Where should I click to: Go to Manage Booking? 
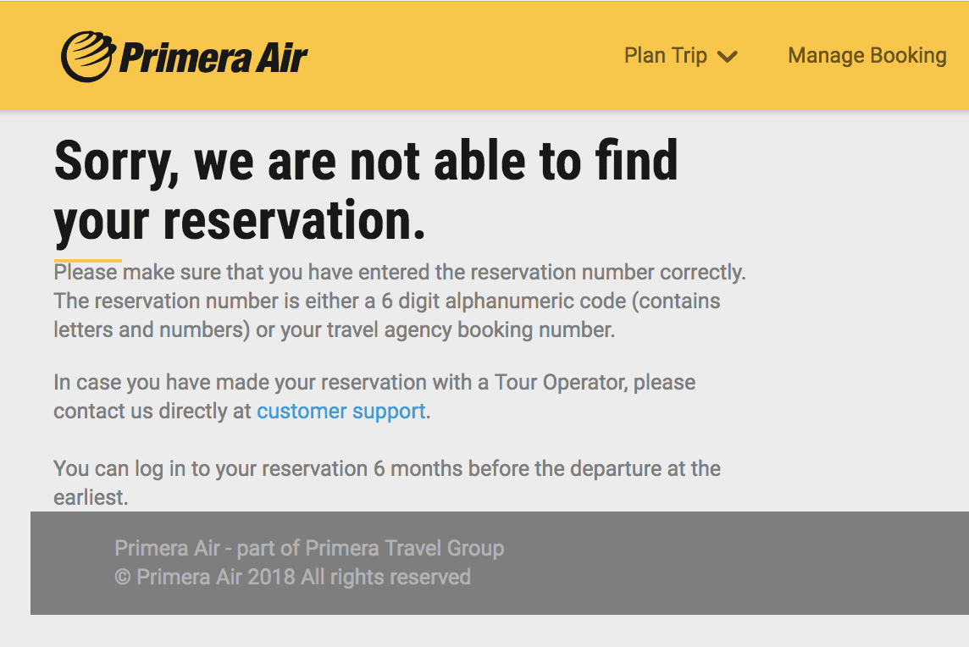coord(867,56)
